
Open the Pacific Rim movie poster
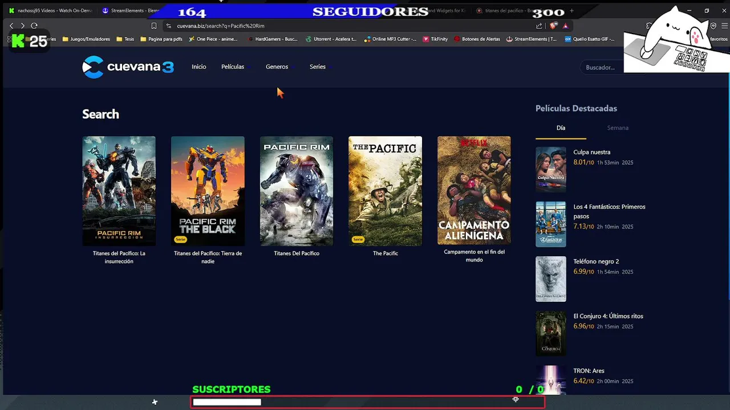[x=297, y=191]
